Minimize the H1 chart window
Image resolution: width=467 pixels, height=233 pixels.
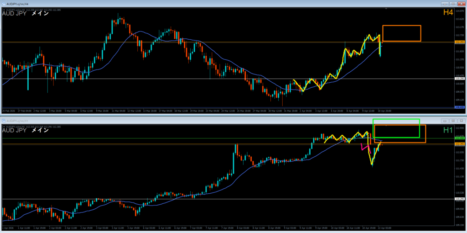(444, 121)
